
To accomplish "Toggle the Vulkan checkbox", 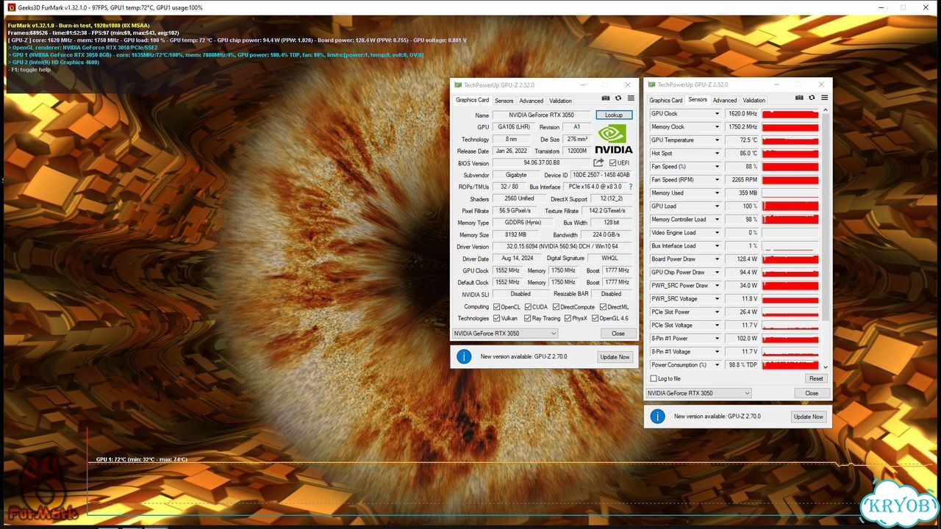I will click(x=497, y=318).
